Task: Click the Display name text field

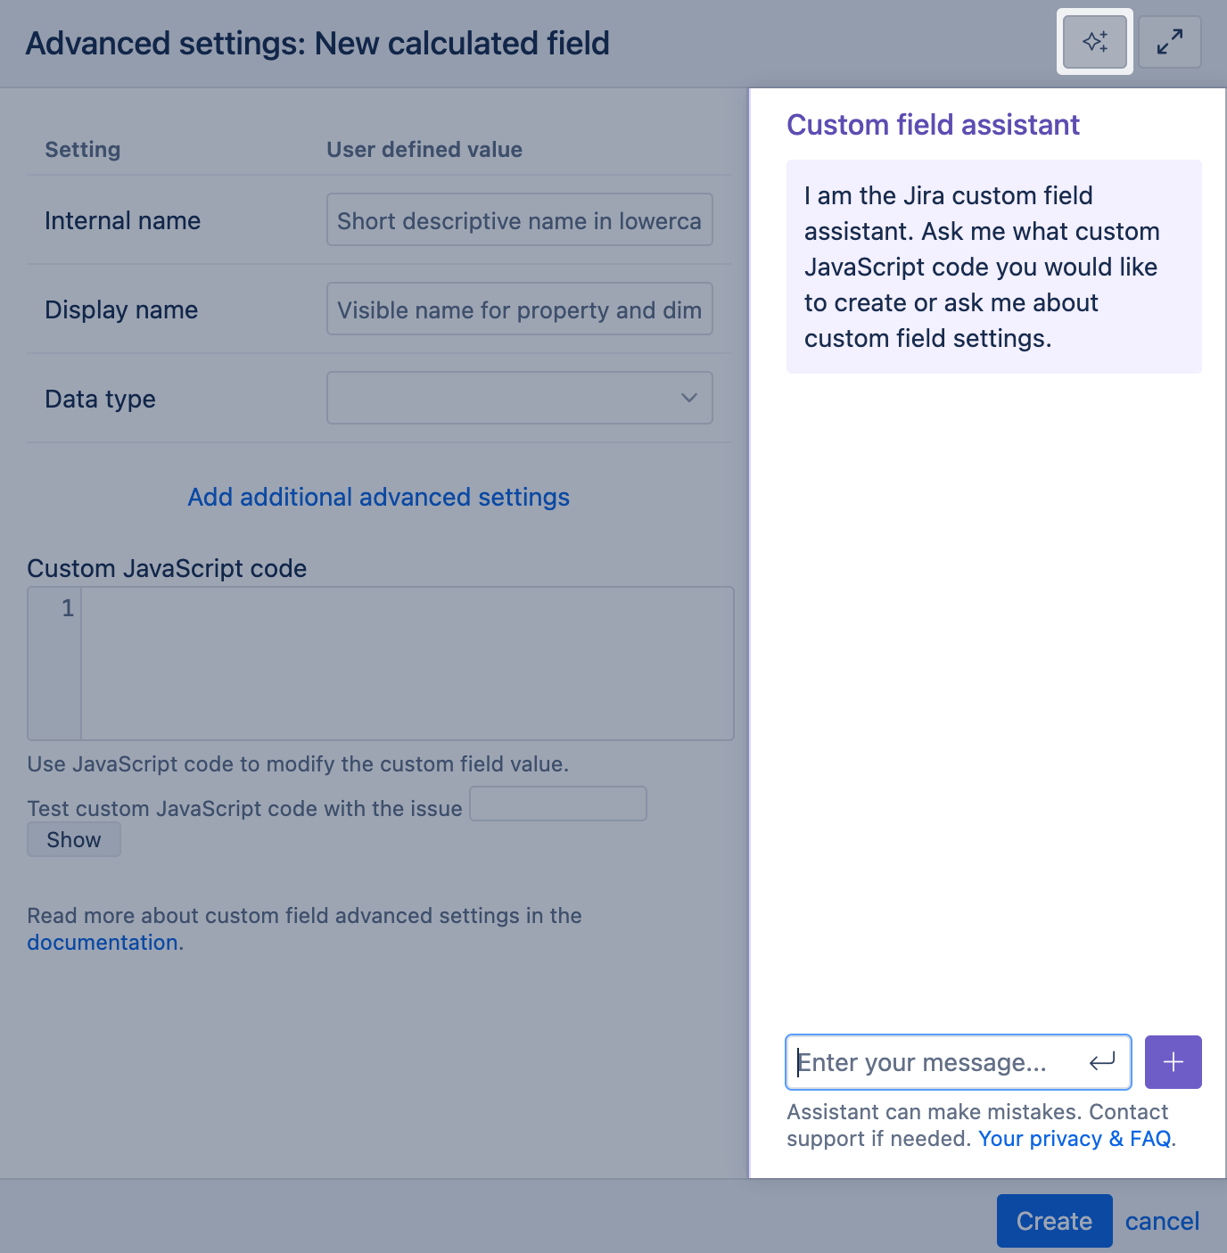Action: [x=519, y=309]
